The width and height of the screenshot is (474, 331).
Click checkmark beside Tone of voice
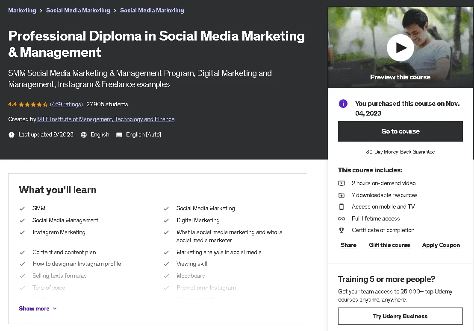pos(22,288)
